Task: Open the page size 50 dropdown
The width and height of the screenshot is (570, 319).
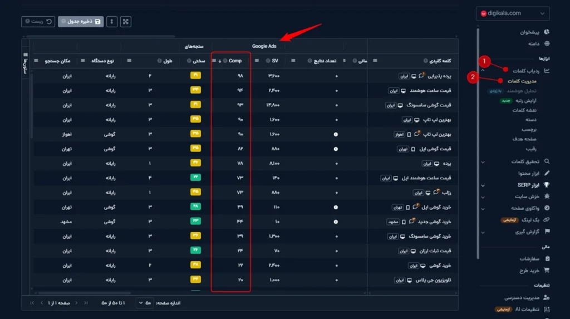Action: pyautogui.click(x=145, y=303)
